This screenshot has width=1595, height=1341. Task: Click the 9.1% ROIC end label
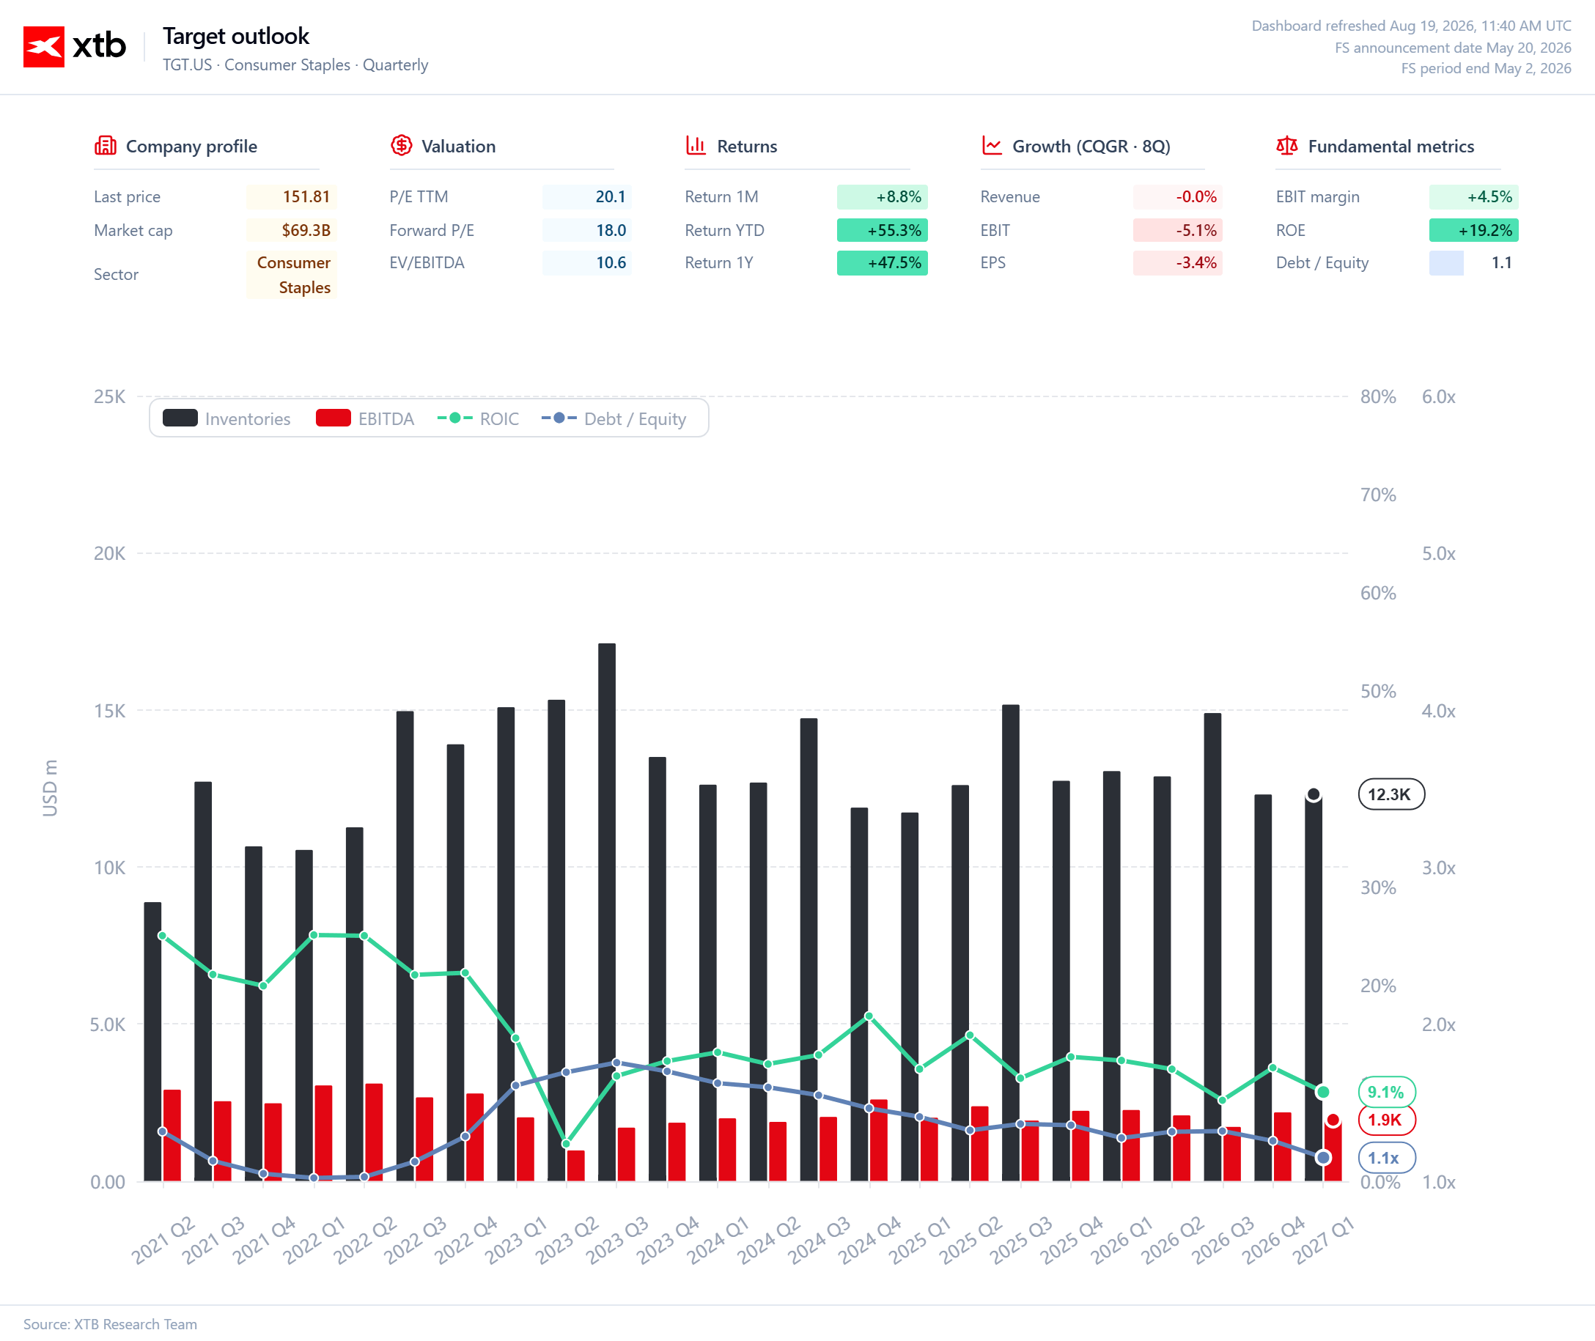pyautogui.click(x=1386, y=1093)
